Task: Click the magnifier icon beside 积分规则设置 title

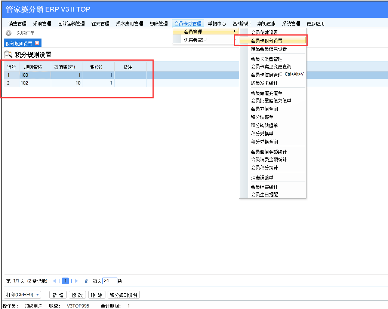Action: point(8,55)
